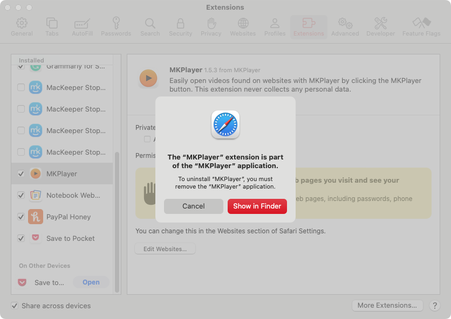451x319 pixels.
Task: Select the PayPal Honey extension row
Action: 62,217
